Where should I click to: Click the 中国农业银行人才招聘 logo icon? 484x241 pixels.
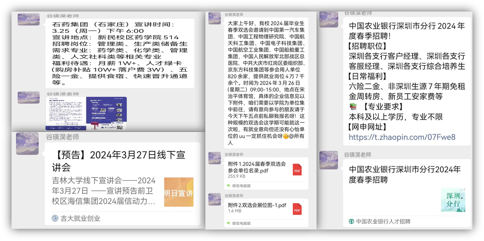pyautogui.click(x=351, y=222)
